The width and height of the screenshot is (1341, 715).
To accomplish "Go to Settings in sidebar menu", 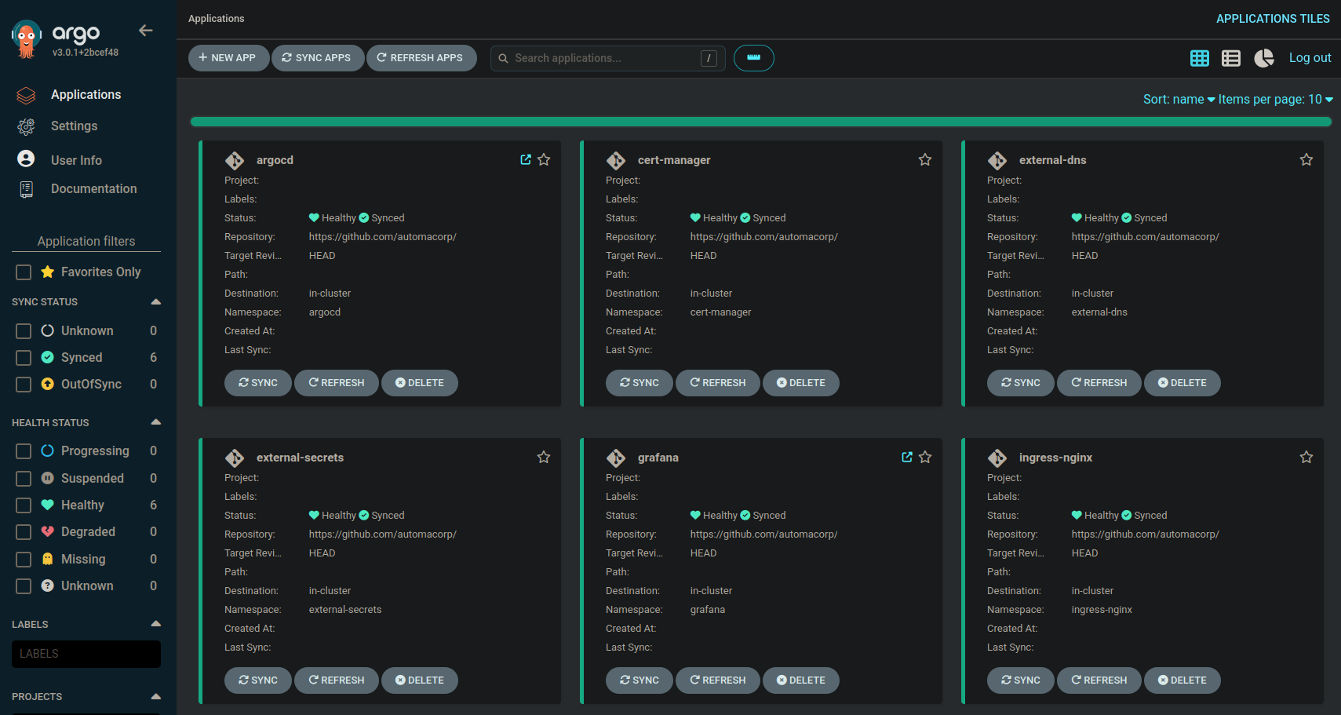I will pos(75,126).
